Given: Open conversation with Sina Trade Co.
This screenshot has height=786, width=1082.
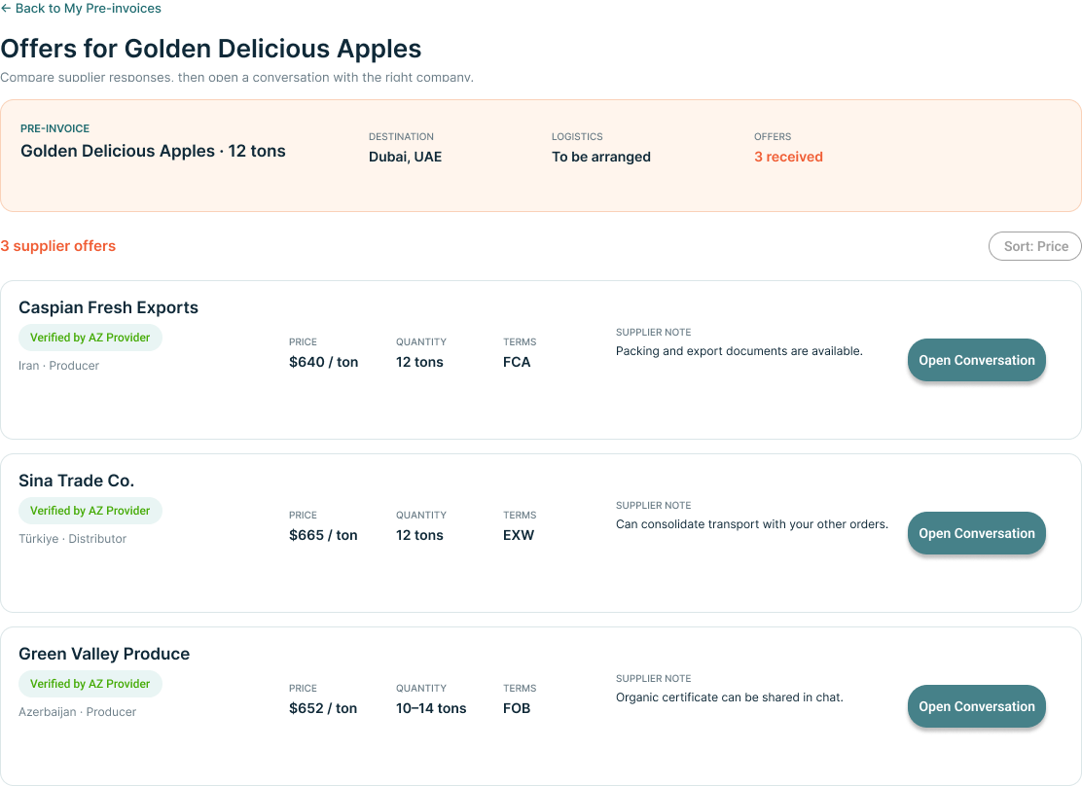Looking at the screenshot, I should (x=976, y=533).
